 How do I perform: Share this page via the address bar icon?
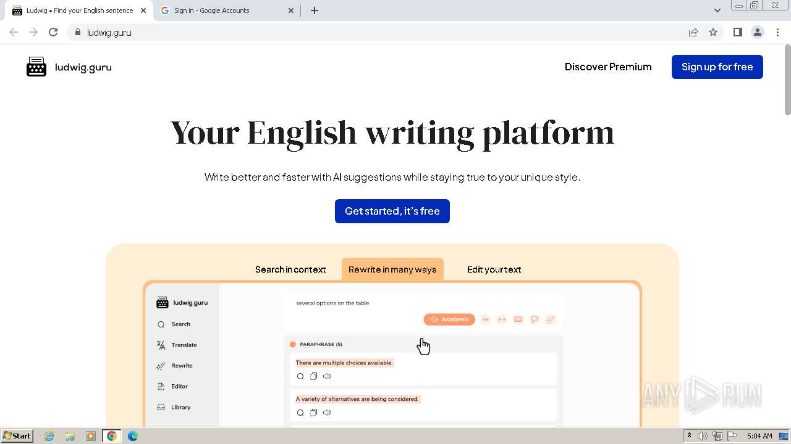693,32
